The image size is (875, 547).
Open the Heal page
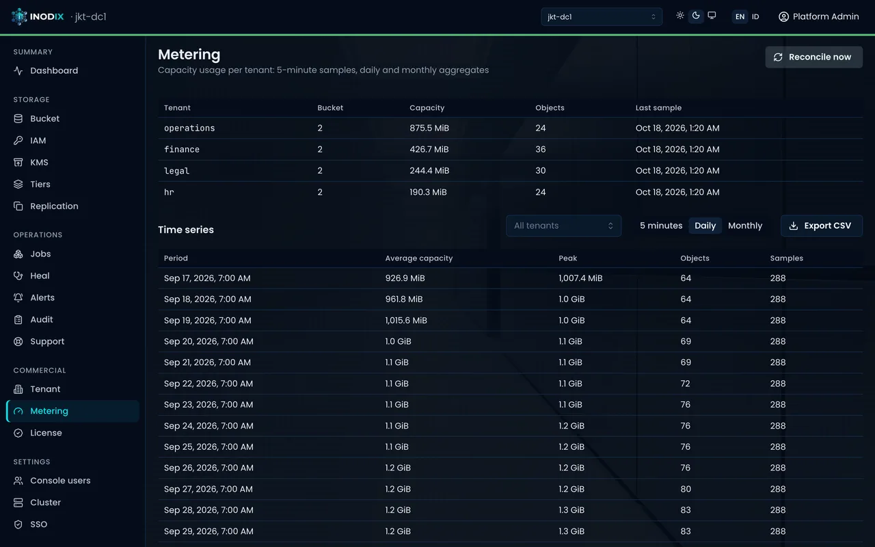[72, 276]
